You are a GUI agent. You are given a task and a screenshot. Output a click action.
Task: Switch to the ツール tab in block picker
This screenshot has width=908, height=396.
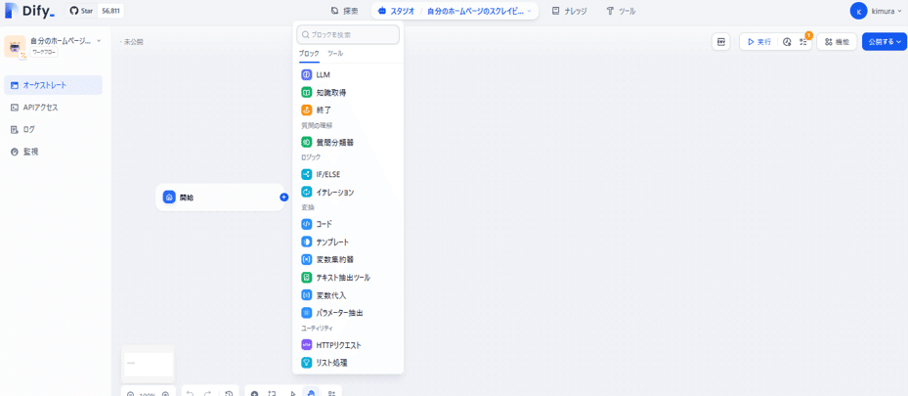click(335, 53)
